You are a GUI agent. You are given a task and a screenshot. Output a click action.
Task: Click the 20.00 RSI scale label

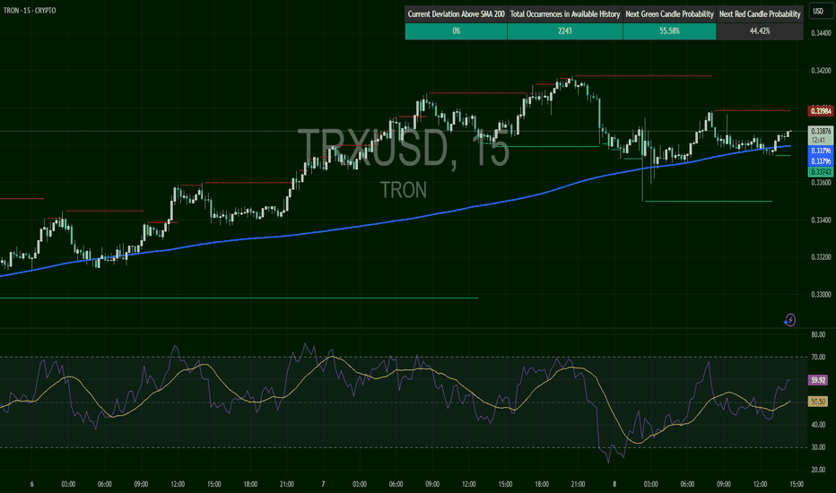[818, 470]
